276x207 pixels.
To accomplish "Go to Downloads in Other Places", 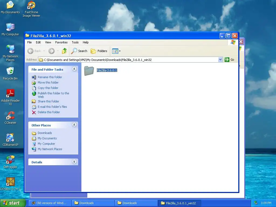I will pyautogui.click(x=45, y=133).
